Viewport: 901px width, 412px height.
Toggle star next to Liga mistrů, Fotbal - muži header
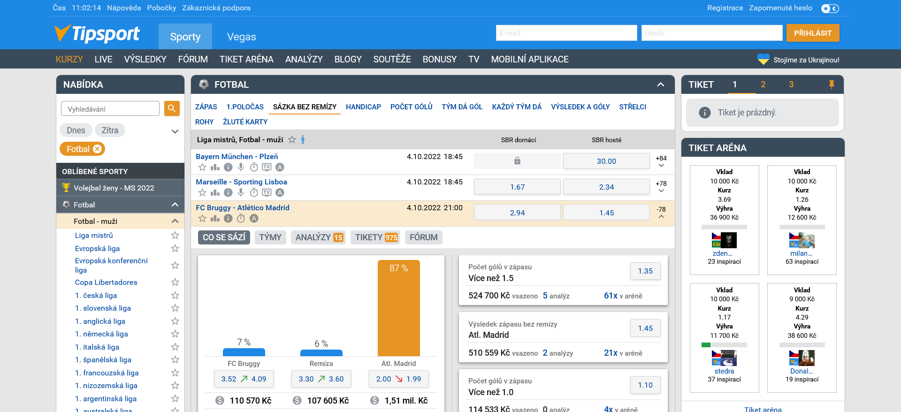click(x=292, y=139)
